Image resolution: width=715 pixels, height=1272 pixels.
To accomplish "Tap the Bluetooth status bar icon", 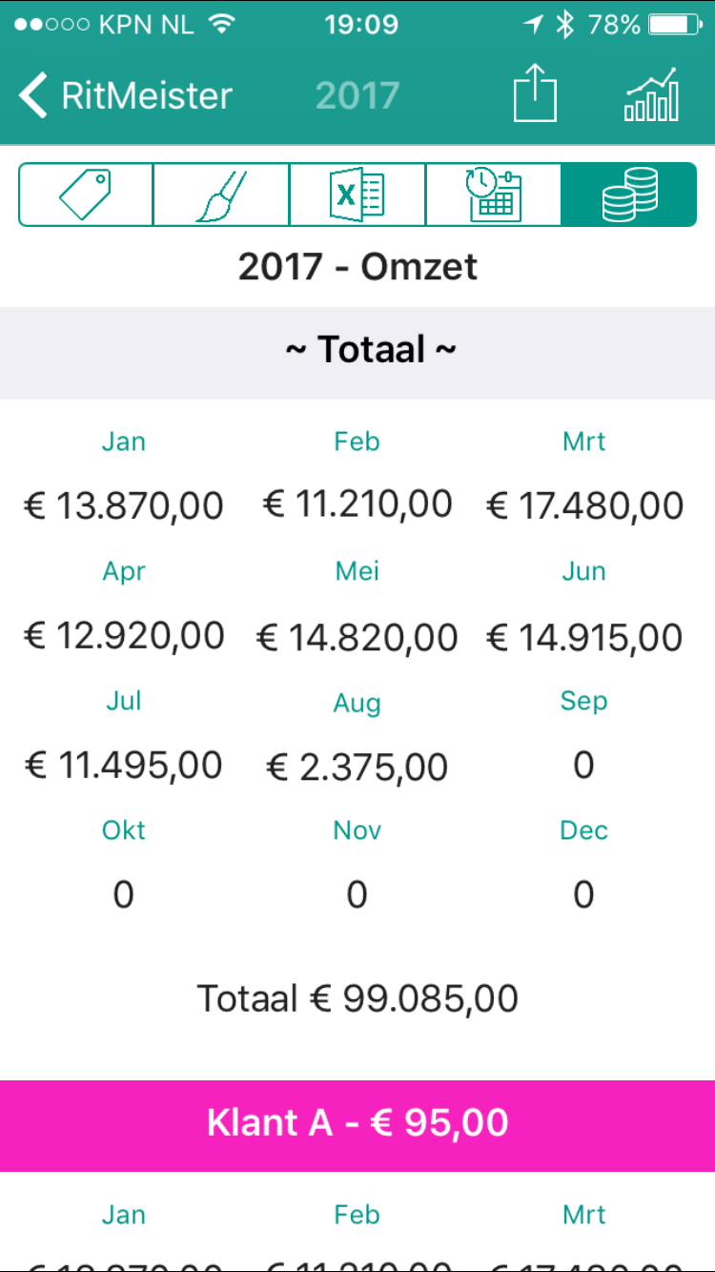I will (565, 26).
